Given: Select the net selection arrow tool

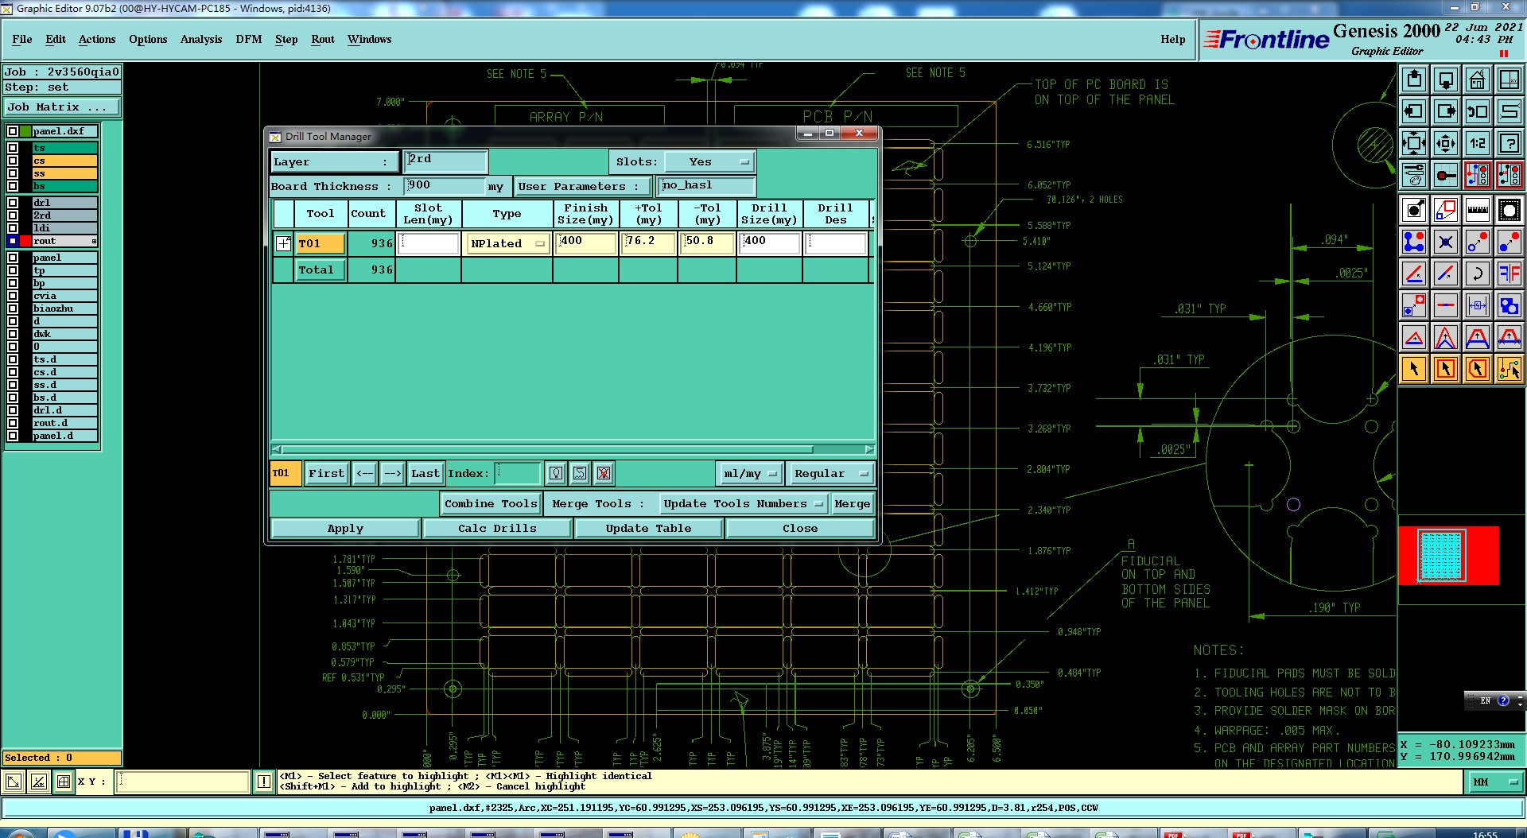Looking at the screenshot, I should 1510,369.
